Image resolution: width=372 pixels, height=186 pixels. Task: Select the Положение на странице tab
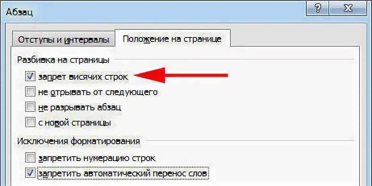coord(172,39)
